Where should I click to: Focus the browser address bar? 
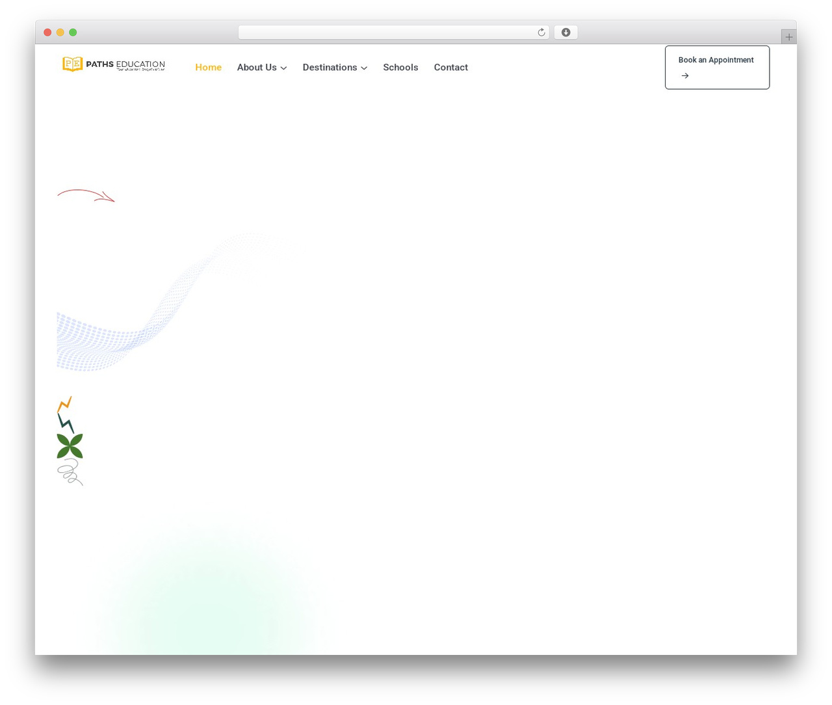pyautogui.click(x=393, y=33)
